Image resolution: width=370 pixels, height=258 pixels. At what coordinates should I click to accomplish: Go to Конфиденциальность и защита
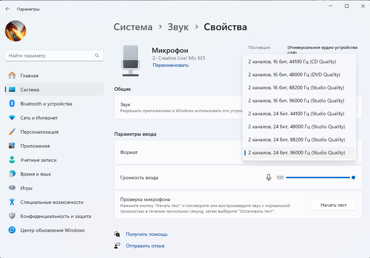point(54,216)
